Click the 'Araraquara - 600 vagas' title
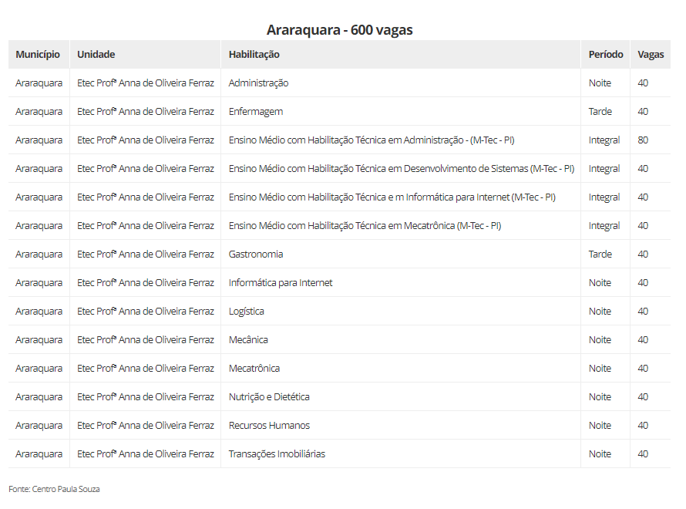Viewport: 686px width, 509px height. click(x=339, y=30)
